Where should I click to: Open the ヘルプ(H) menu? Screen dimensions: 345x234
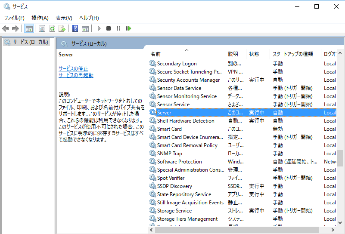89,18
